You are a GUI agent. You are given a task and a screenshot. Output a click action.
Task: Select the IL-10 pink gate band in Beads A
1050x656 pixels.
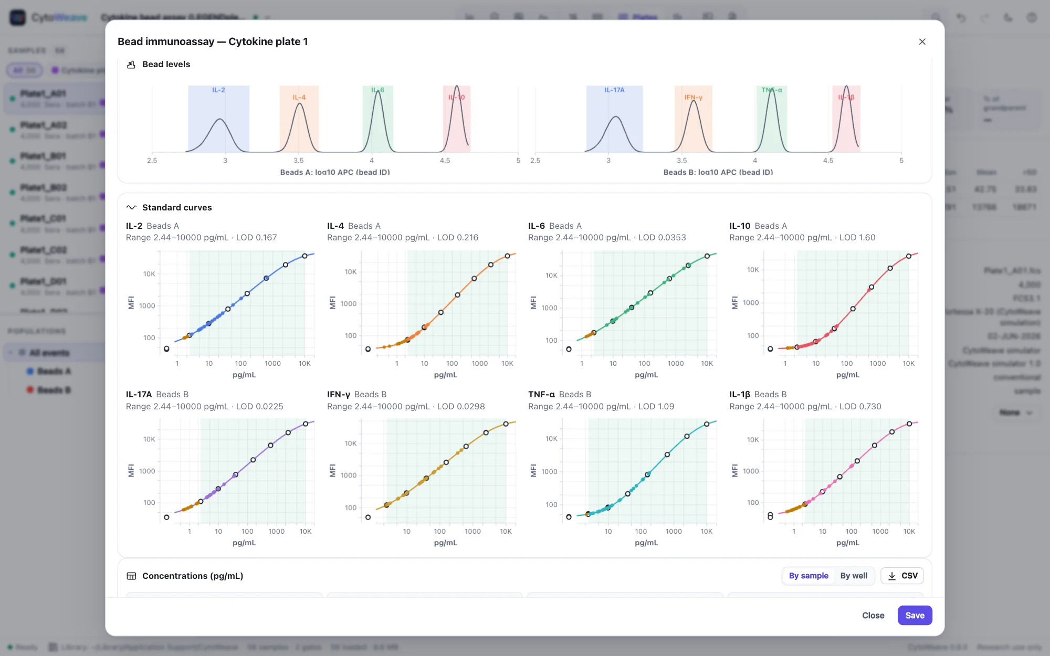(x=457, y=119)
